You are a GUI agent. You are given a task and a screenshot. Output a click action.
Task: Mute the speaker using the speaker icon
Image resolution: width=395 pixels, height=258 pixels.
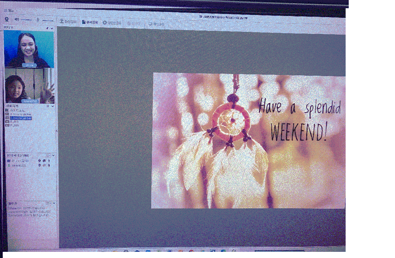pyautogui.click(x=16, y=20)
